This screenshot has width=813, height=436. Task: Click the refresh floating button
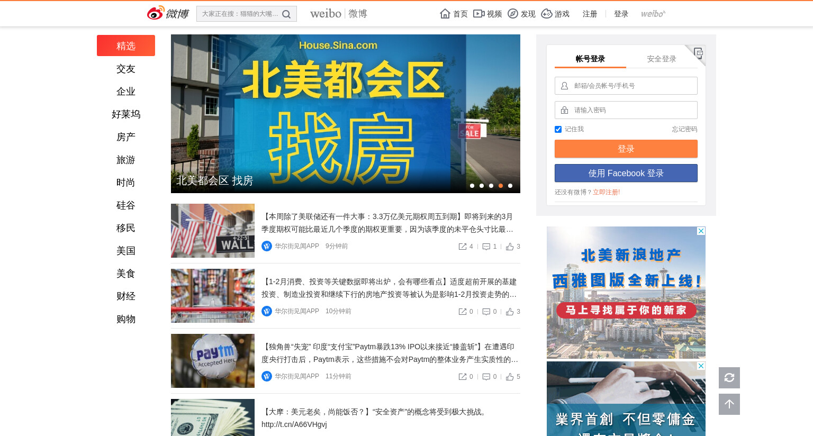click(x=729, y=378)
